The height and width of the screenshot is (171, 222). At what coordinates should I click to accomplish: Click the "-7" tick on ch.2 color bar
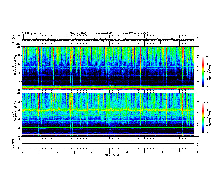pos(207,133)
